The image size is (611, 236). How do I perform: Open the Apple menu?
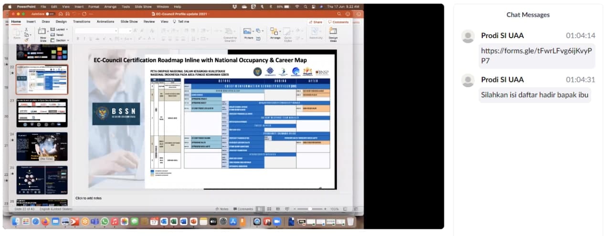10,7
